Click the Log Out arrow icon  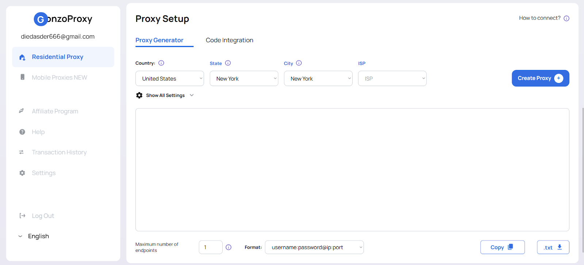tap(22, 216)
